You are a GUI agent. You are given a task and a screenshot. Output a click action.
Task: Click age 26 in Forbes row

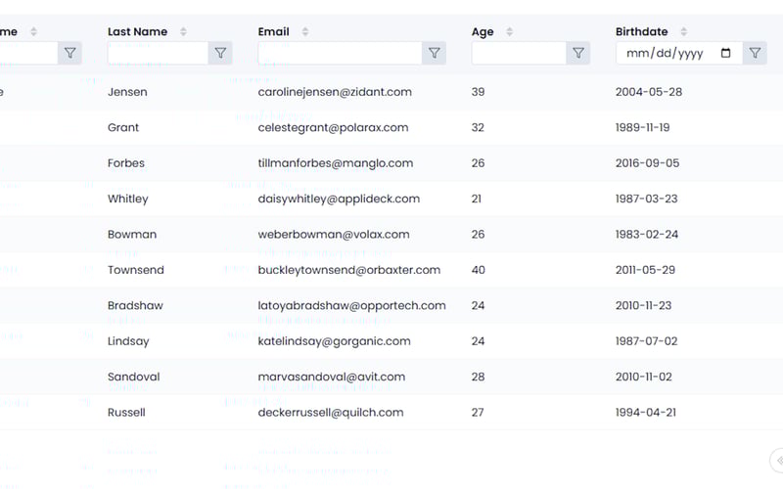pos(478,163)
